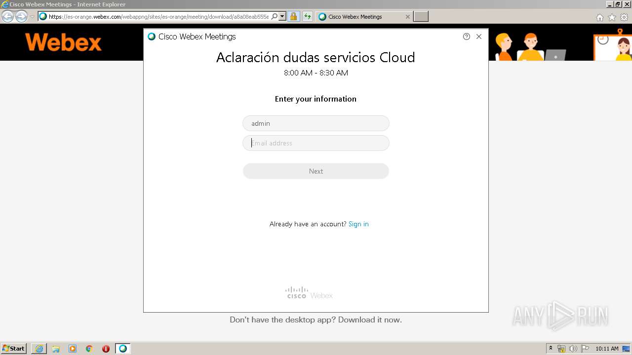Click the Already have an account? text
Viewport: 632px width, 355px height.
point(308,224)
